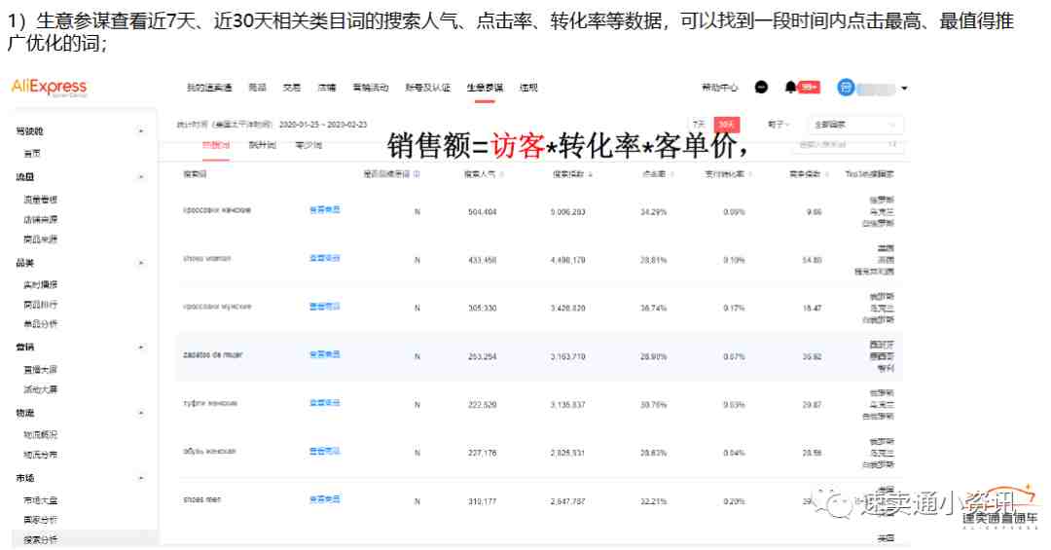Click 查看商品 link for shoes woman
This screenshot has width=1051, height=550.
click(x=324, y=259)
